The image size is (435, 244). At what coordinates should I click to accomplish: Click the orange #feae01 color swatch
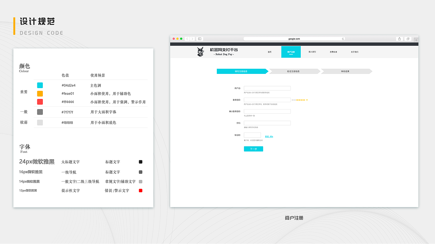pyautogui.click(x=40, y=94)
